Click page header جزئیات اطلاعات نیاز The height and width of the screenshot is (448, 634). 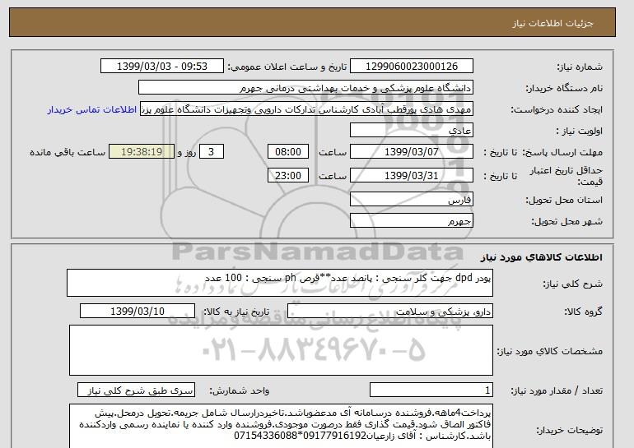[x=552, y=23]
